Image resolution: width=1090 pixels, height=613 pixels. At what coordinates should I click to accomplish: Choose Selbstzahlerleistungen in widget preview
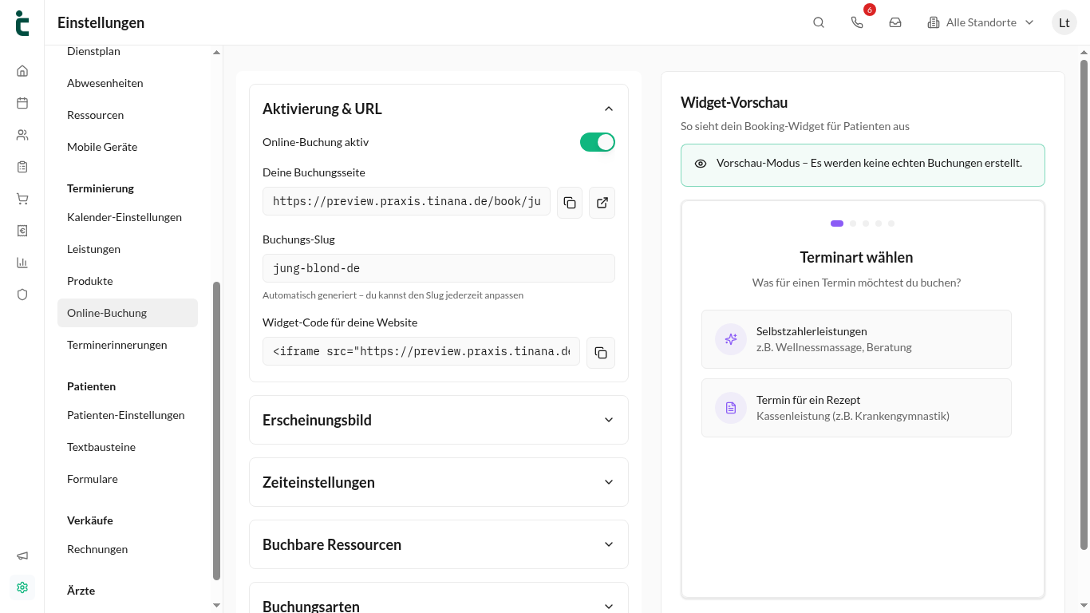point(856,339)
